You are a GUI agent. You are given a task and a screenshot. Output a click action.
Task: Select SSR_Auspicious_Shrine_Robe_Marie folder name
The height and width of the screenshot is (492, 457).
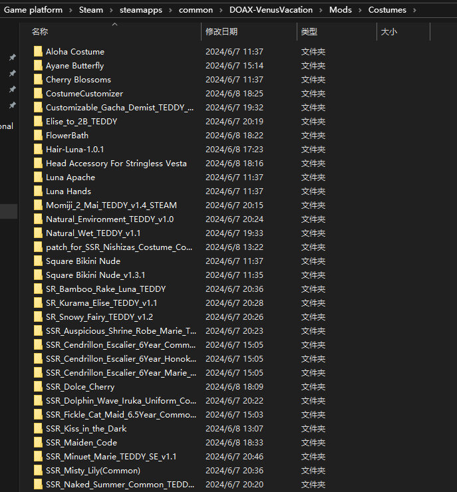[x=121, y=331]
